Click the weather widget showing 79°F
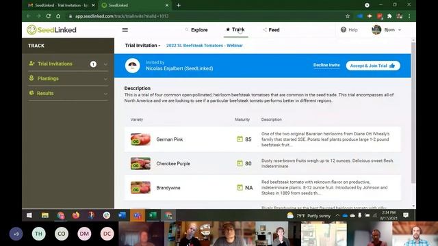Viewport: 438px width, 246px height. (309, 216)
